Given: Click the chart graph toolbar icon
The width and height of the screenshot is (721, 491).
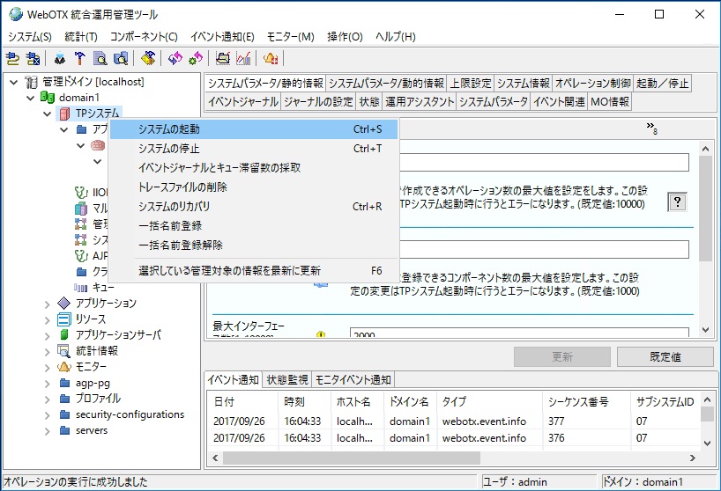Looking at the screenshot, I should tap(243, 58).
